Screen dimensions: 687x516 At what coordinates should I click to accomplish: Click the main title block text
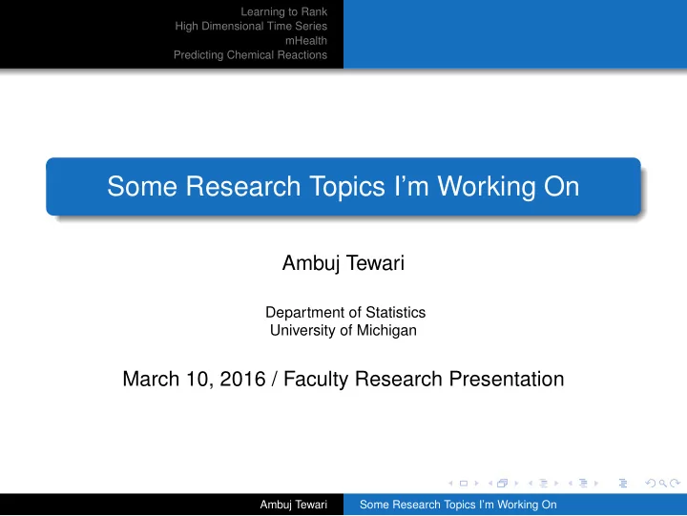(343, 186)
